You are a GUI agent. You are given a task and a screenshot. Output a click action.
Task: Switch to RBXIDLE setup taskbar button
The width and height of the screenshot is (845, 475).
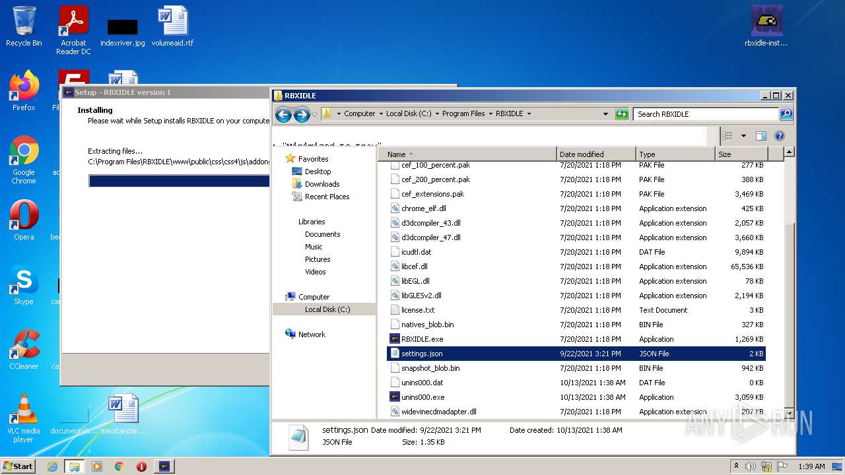click(164, 466)
